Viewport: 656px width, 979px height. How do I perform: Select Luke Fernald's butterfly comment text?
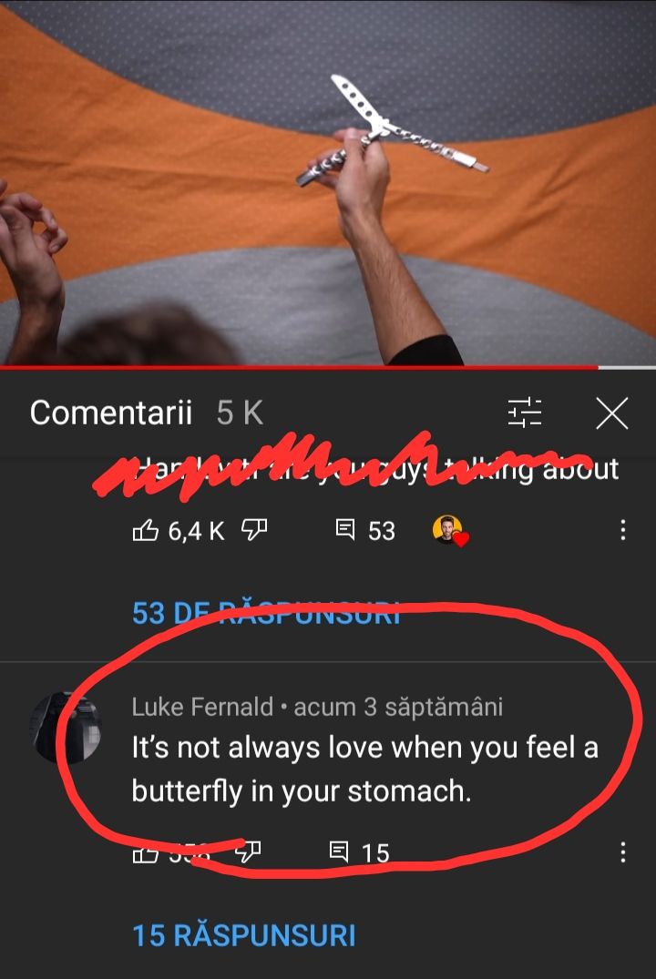[x=364, y=770]
